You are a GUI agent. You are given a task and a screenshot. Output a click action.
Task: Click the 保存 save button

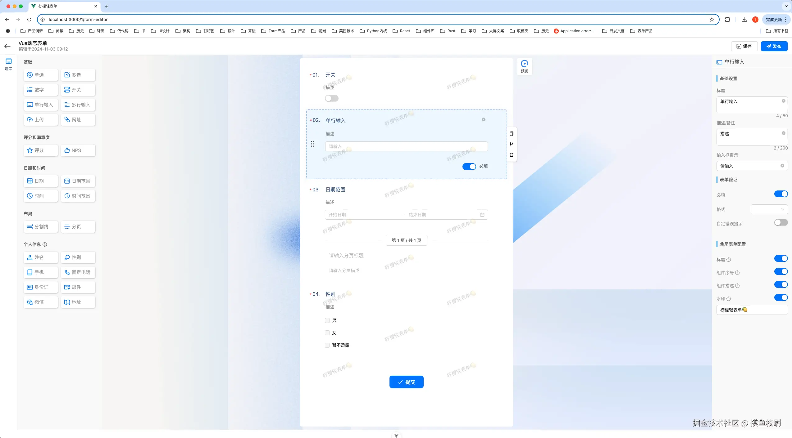(x=744, y=46)
